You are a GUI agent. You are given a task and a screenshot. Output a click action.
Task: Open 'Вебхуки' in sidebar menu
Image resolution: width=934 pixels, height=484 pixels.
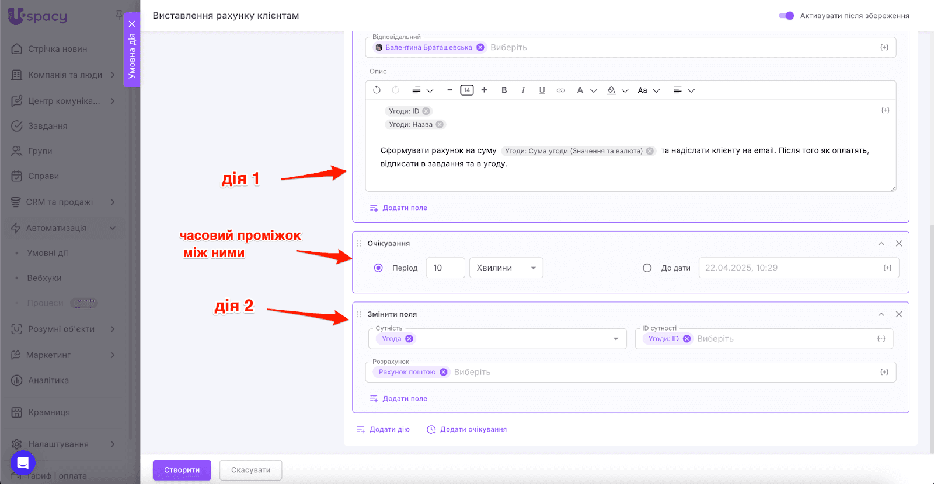pyautogui.click(x=44, y=278)
